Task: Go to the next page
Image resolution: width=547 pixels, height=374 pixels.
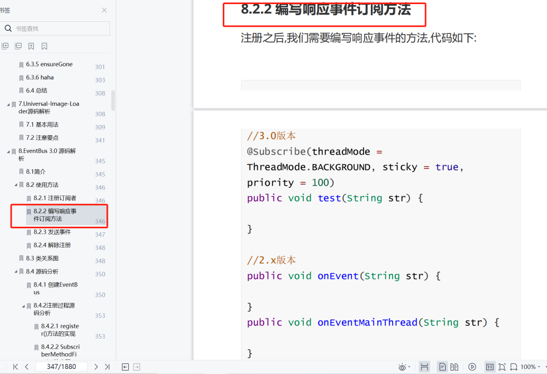Action: pos(96,367)
